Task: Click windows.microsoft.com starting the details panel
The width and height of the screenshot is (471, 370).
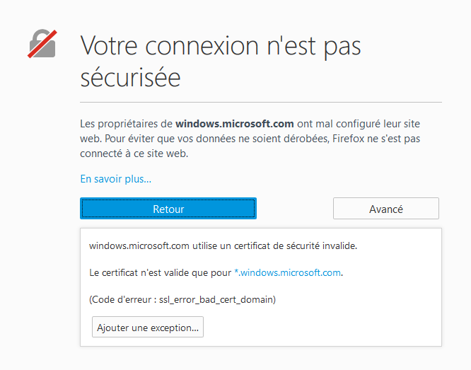Action: coord(139,245)
